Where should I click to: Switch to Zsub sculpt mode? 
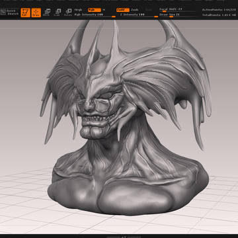[135, 10]
